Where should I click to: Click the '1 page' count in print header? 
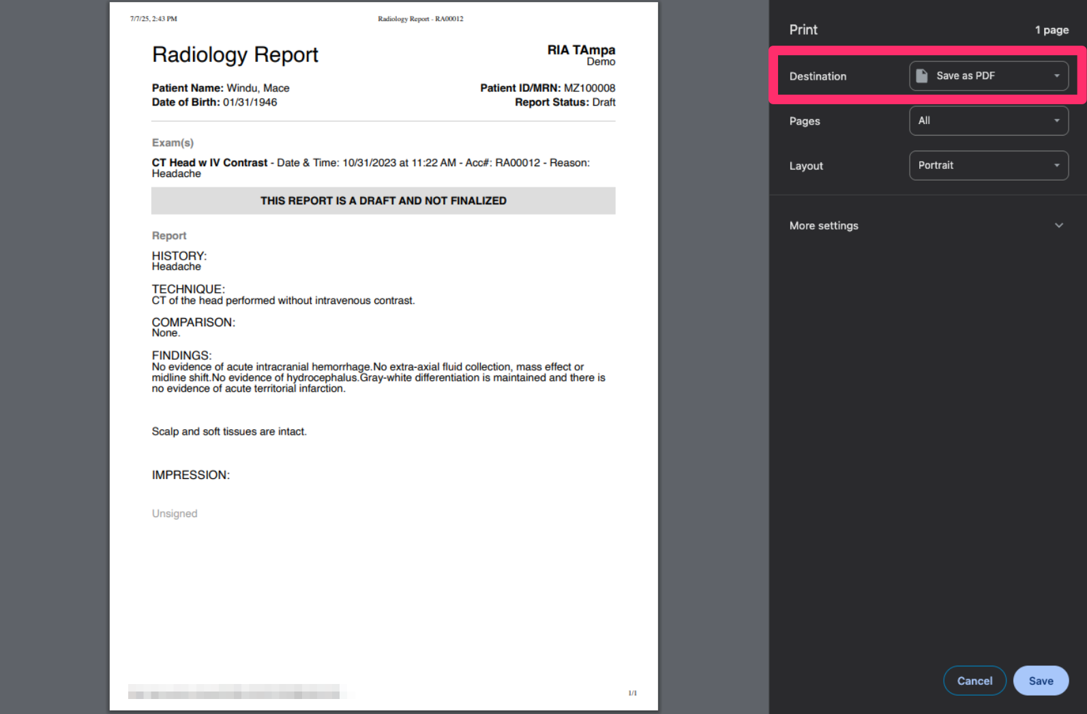tap(1052, 30)
